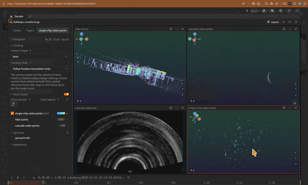Close the single-chip-radar-points panel

296,108
